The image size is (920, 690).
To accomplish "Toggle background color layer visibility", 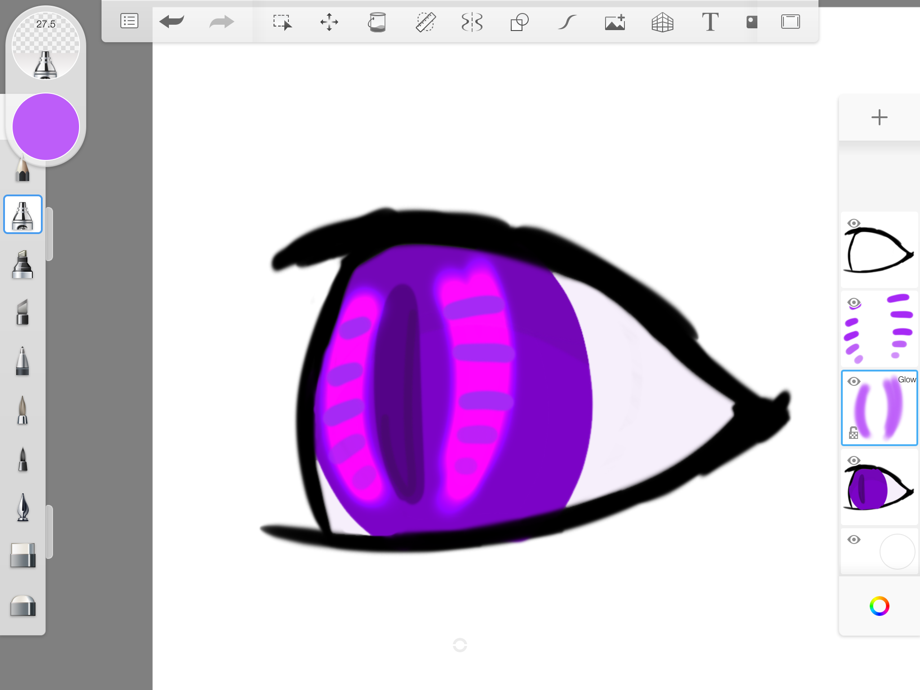I will tap(854, 540).
